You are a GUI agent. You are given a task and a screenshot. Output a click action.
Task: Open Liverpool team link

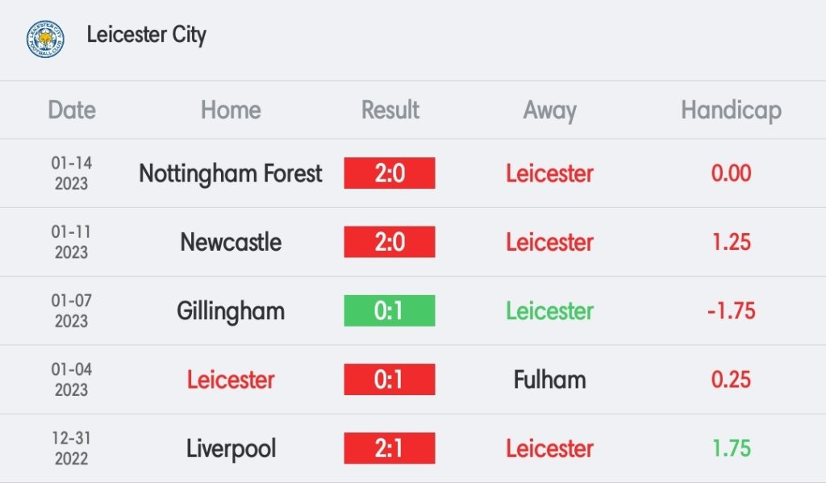pos(231,449)
